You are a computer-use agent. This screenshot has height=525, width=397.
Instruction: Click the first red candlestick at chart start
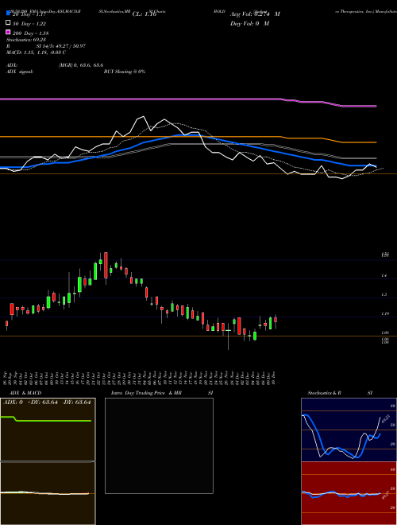click(x=6, y=323)
